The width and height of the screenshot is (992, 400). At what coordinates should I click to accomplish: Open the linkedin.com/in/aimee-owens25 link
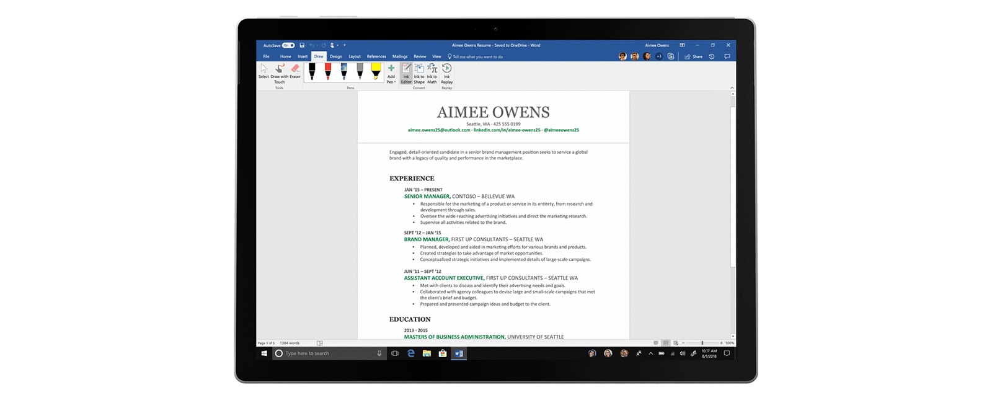tap(507, 130)
